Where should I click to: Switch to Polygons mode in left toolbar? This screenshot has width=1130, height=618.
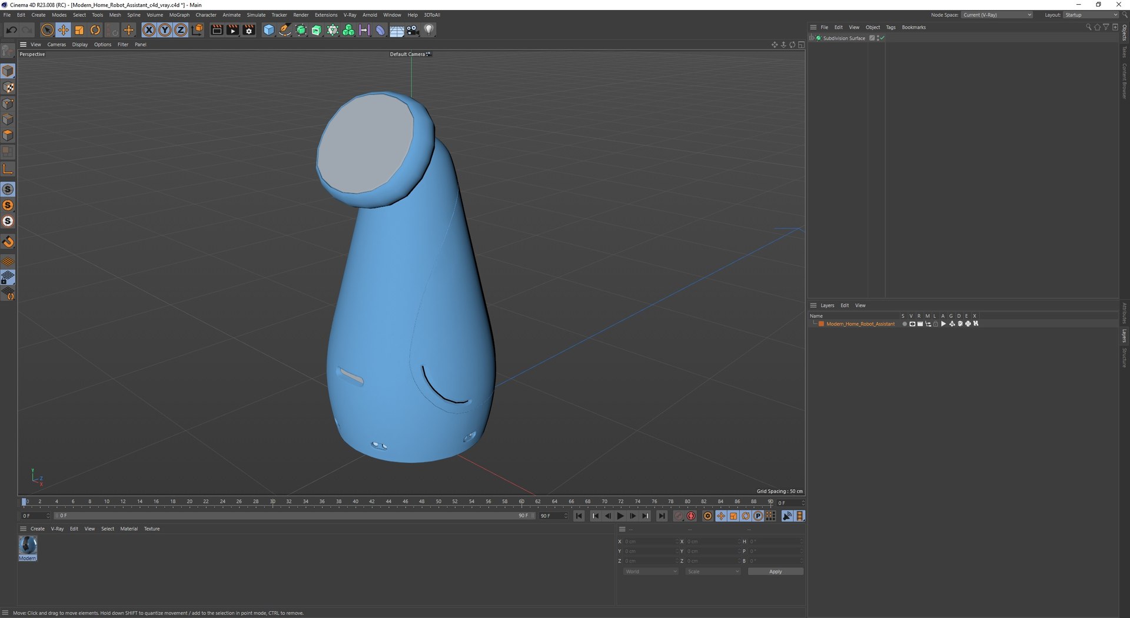(x=8, y=135)
